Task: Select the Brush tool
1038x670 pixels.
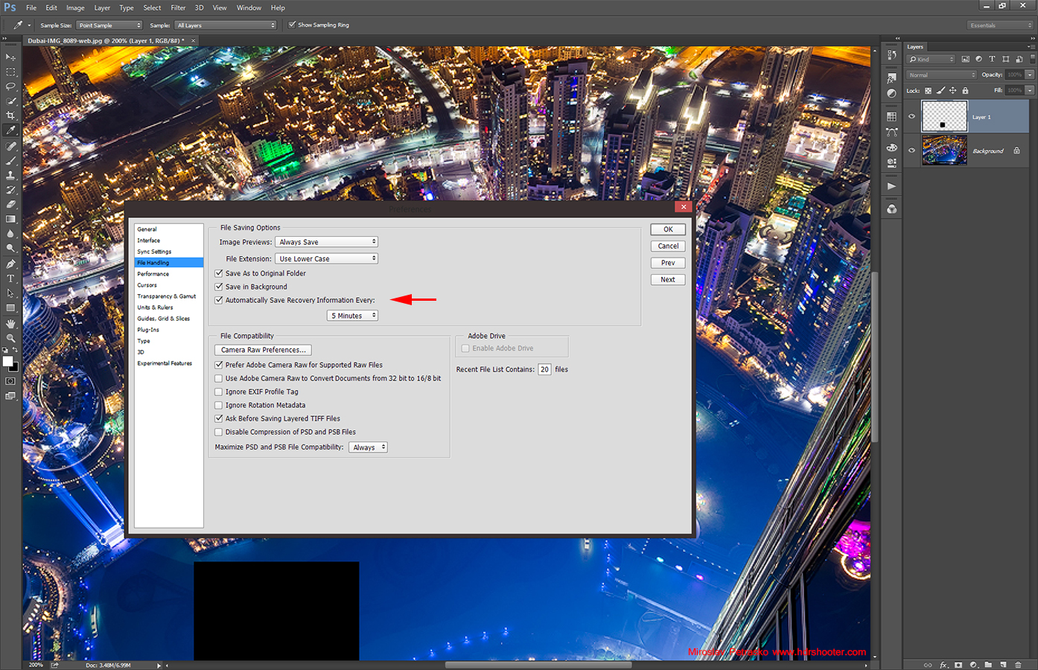Action: tap(10, 160)
